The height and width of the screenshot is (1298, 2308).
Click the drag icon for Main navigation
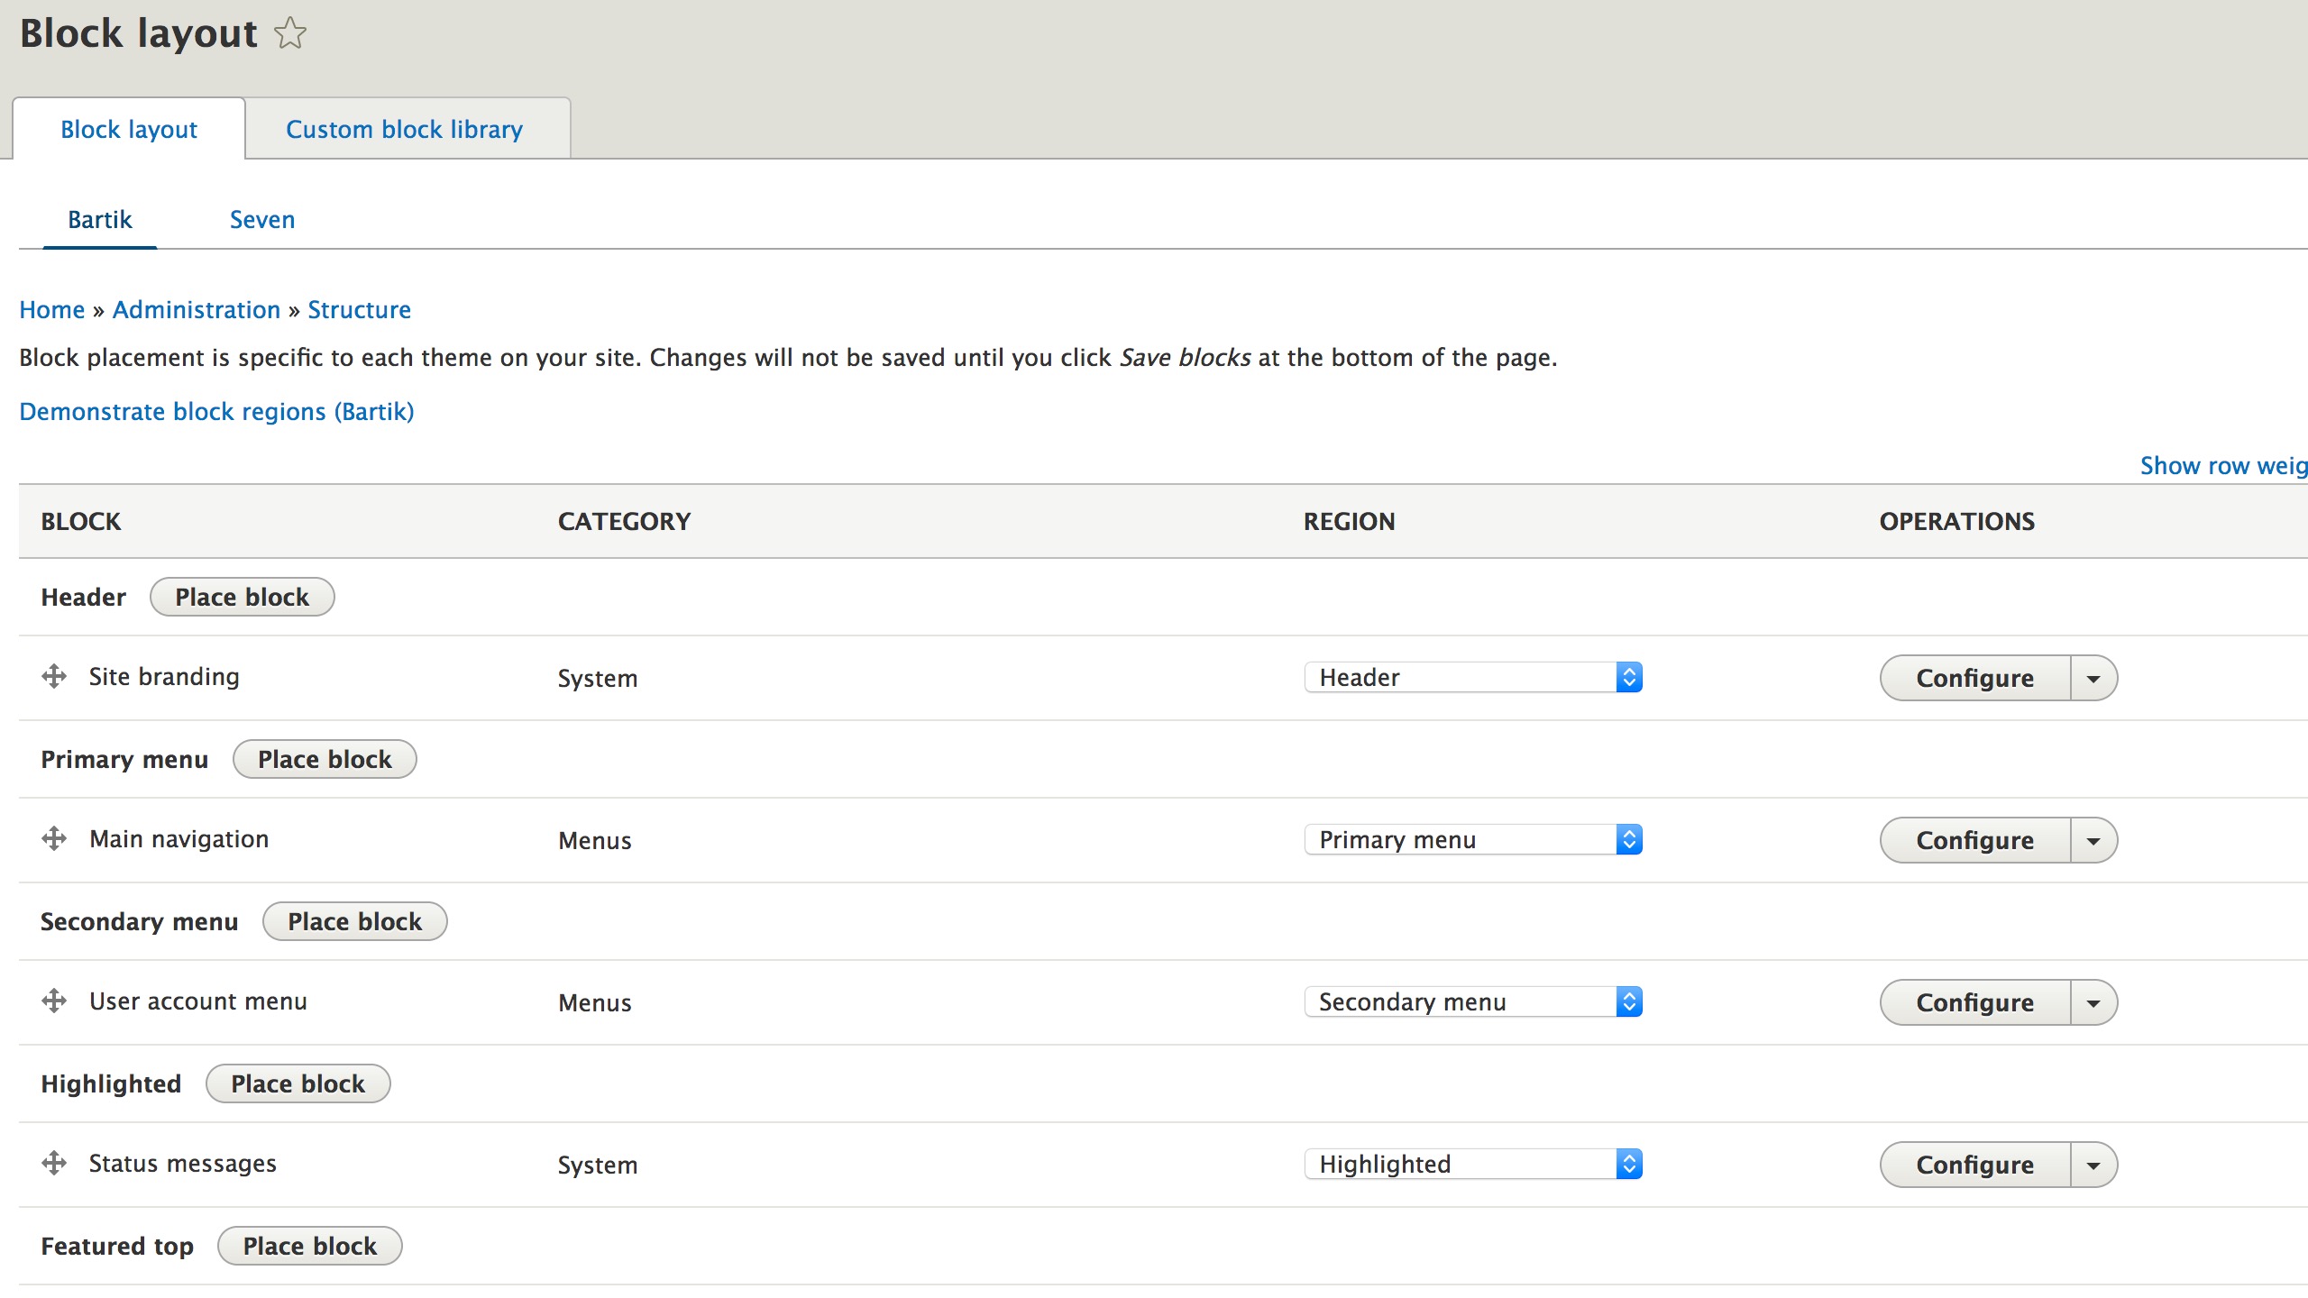pyautogui.click(x=53, y=839)
